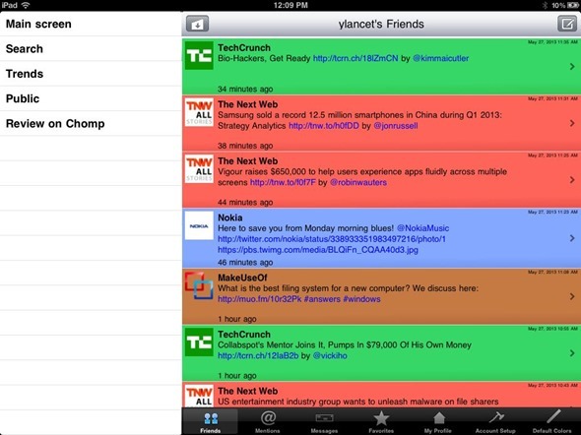Screen dimensions: 581x435
Task: Tap the Nokia author name
Action: (x=230, y=217)
